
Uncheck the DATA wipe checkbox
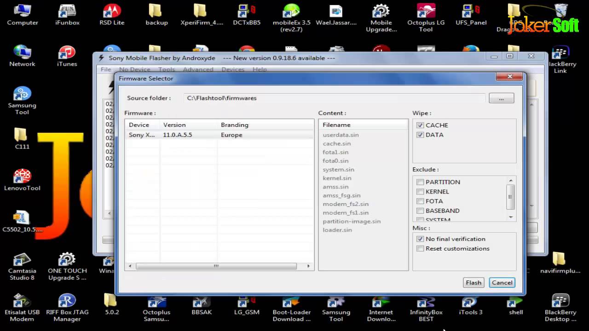point(420,135)
